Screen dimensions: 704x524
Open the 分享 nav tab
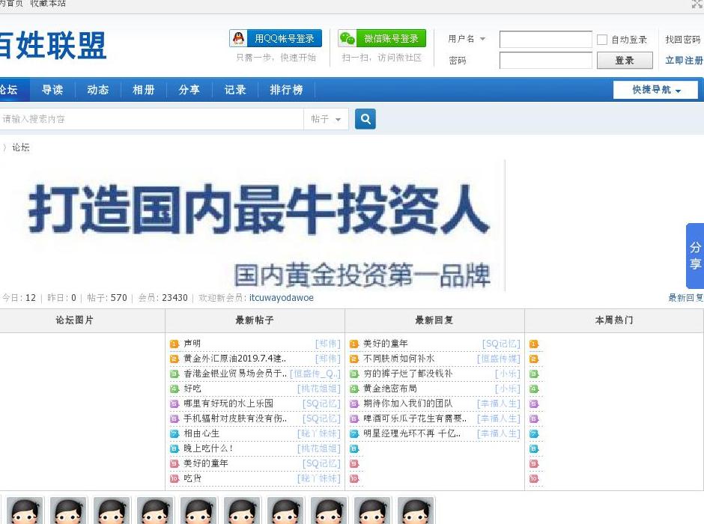click(189, 90)
